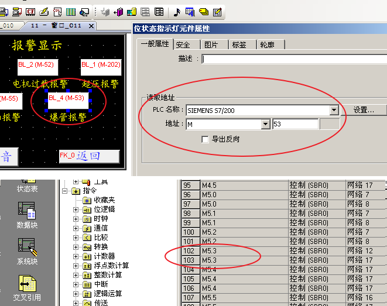387x306 pixels.
Task: Expand the 计数器 tree node
Action: pyautogui.click(x=76, y=256)
